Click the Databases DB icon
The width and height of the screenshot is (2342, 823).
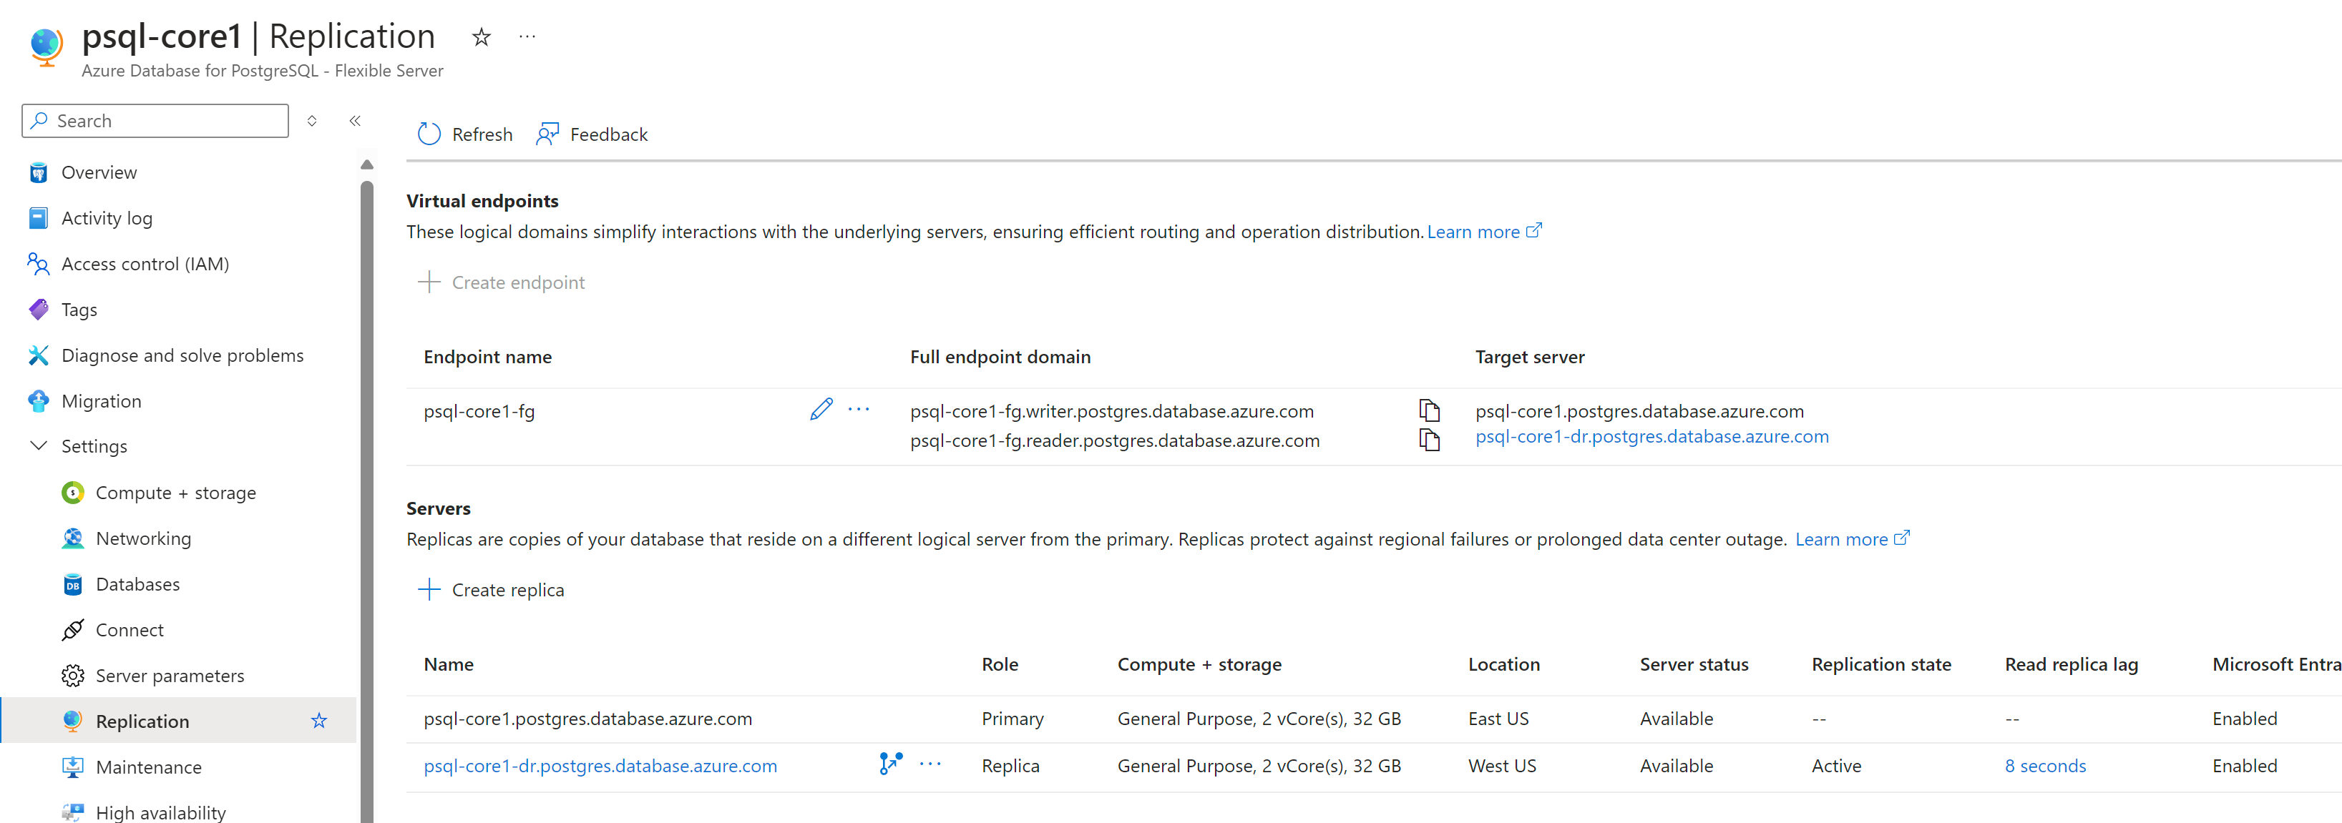point(73,585)
